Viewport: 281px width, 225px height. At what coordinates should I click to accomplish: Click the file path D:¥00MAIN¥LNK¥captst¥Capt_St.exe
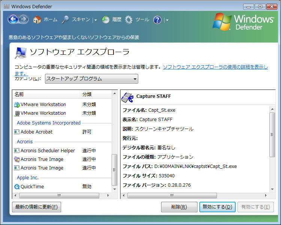coord(196,166)
